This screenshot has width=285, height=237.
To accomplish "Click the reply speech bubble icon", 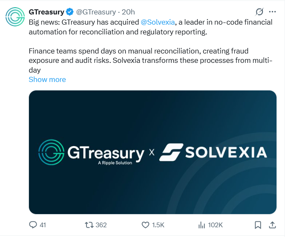I will [x=33, y=225].
